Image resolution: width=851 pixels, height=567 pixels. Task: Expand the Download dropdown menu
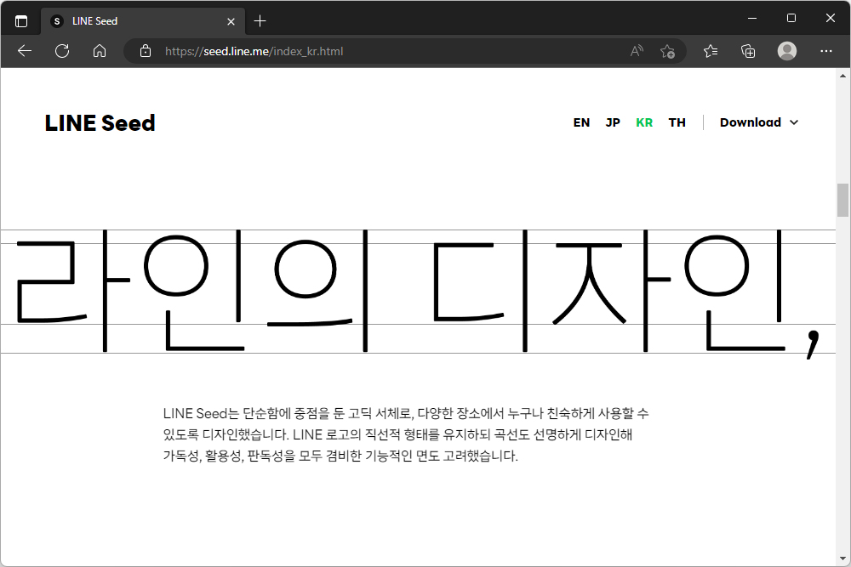coord(759,122)
